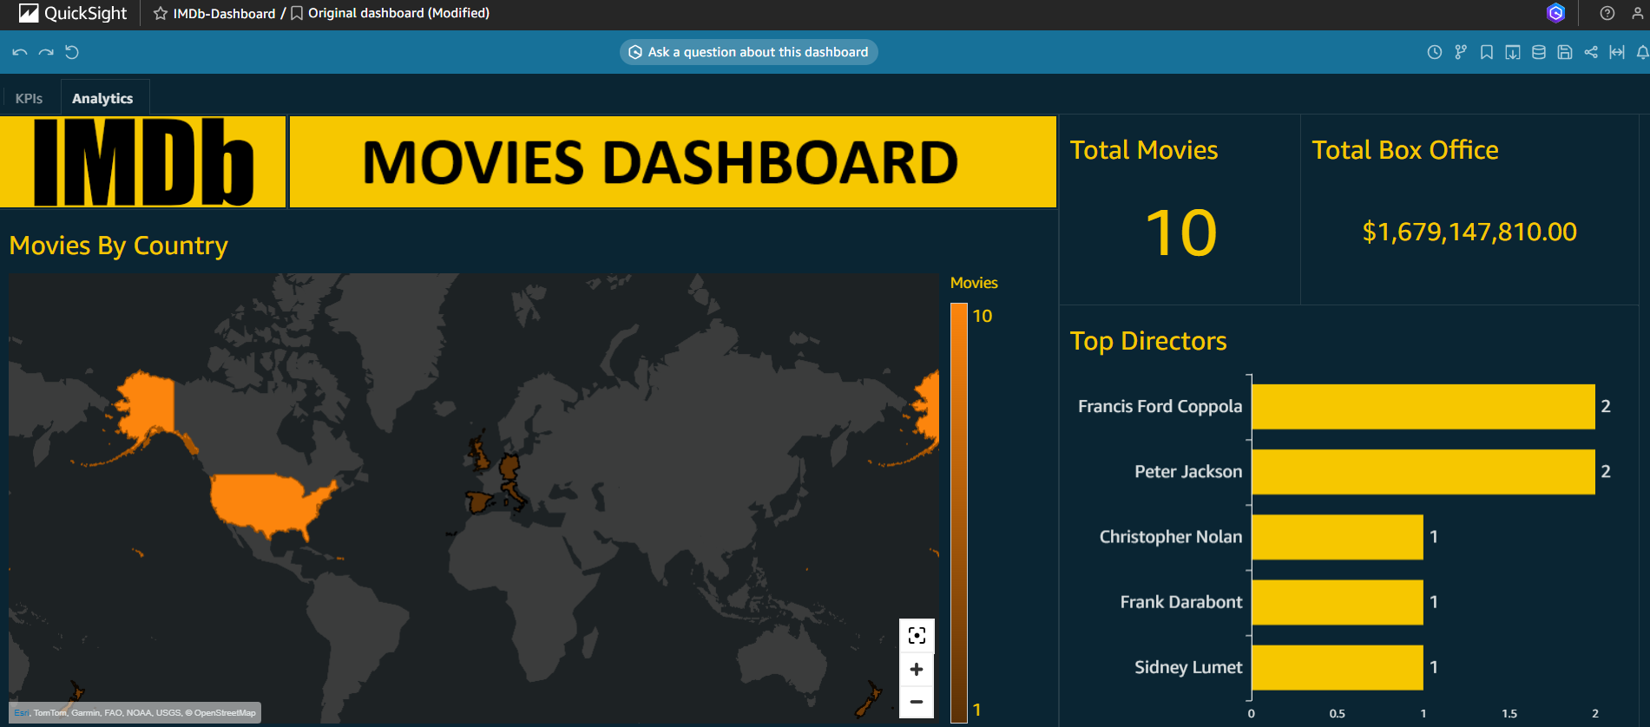1650x727 pixels.
Task: Favorite the dashboard with the star icon
Action: 161,13
